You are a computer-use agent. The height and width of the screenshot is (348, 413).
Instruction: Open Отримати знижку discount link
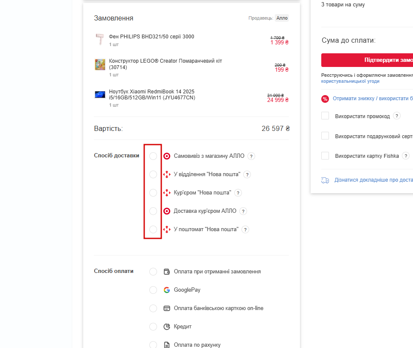373,99
